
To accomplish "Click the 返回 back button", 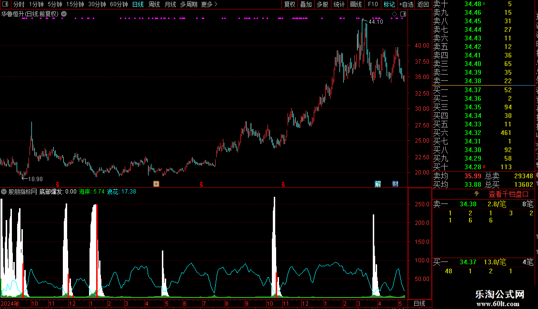I will pyautogui.click(x=423, y=4).
